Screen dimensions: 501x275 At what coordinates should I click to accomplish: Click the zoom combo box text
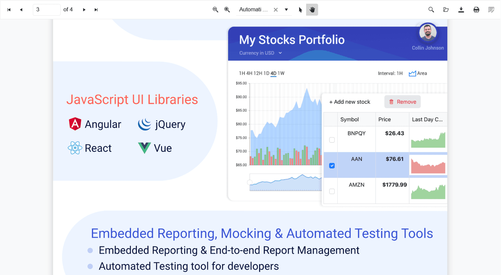coord(254,10)
